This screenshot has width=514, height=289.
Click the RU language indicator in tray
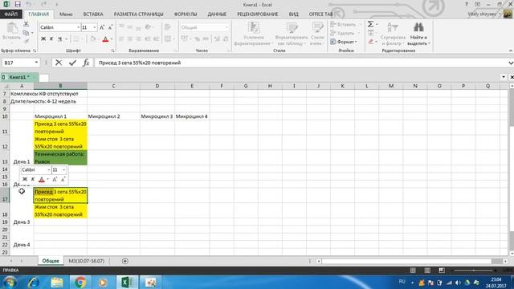pos(402,282)
